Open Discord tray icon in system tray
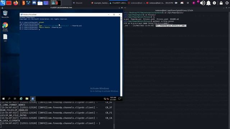Viewport: 230px width, 129px height. [x=182, y=3]
